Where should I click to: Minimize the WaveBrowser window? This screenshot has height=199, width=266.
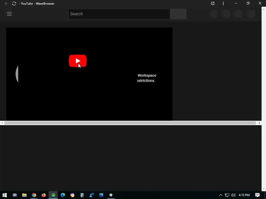click(236, 3)
